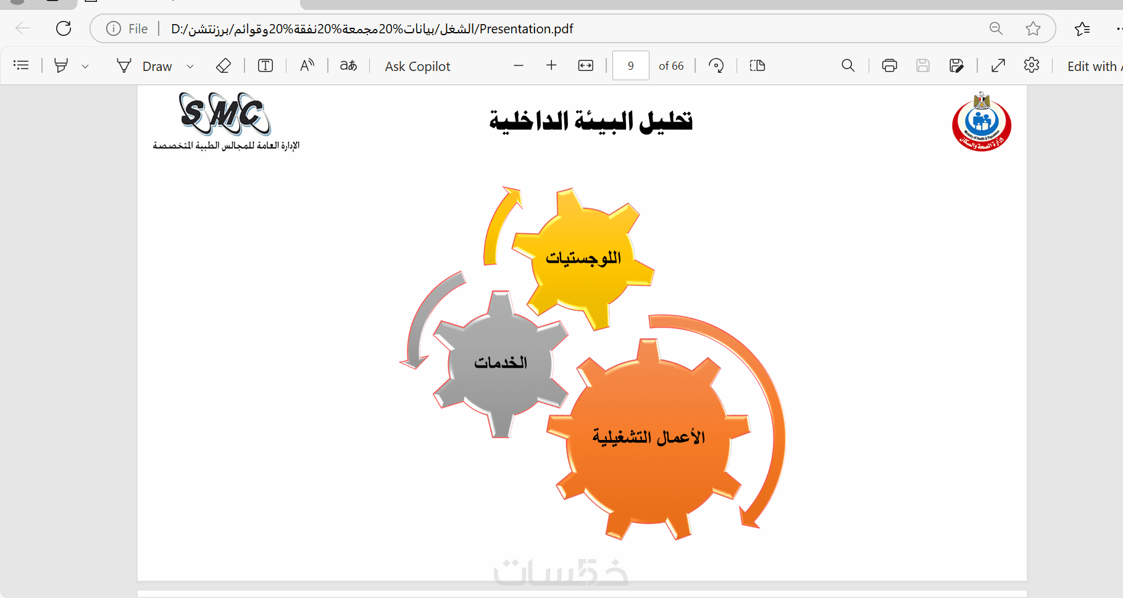1123x598 pixels.
Task: Zoom in with the plus button
Action: point(551,65)
